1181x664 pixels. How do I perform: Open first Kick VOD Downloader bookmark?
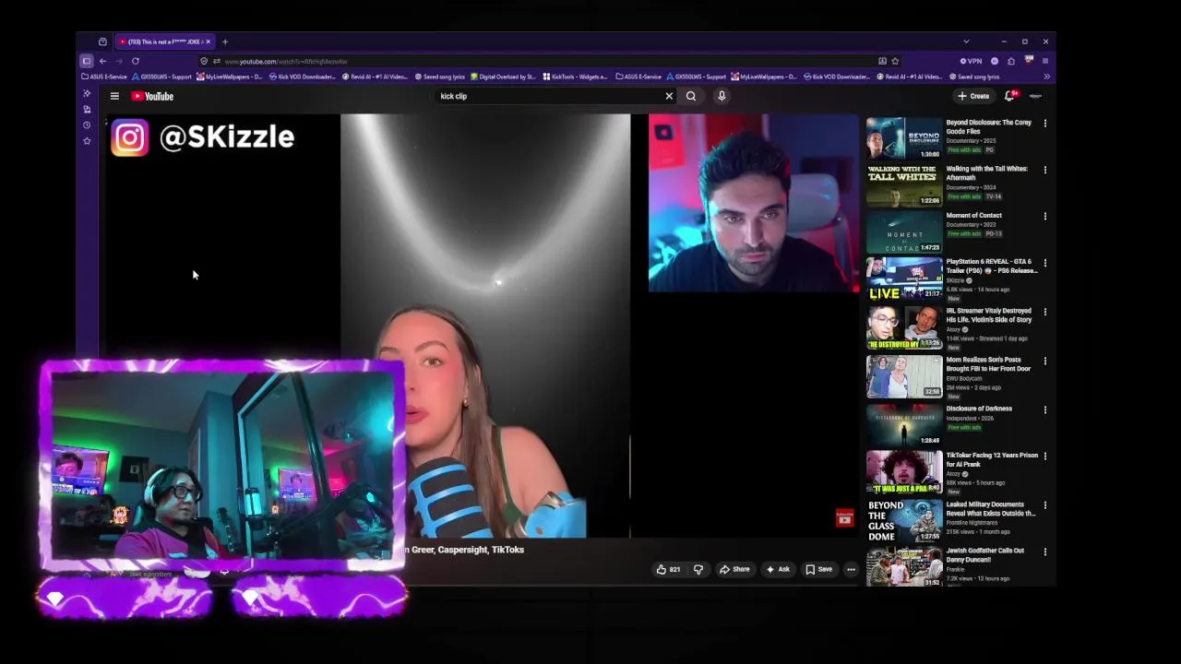tap(302, 77)
